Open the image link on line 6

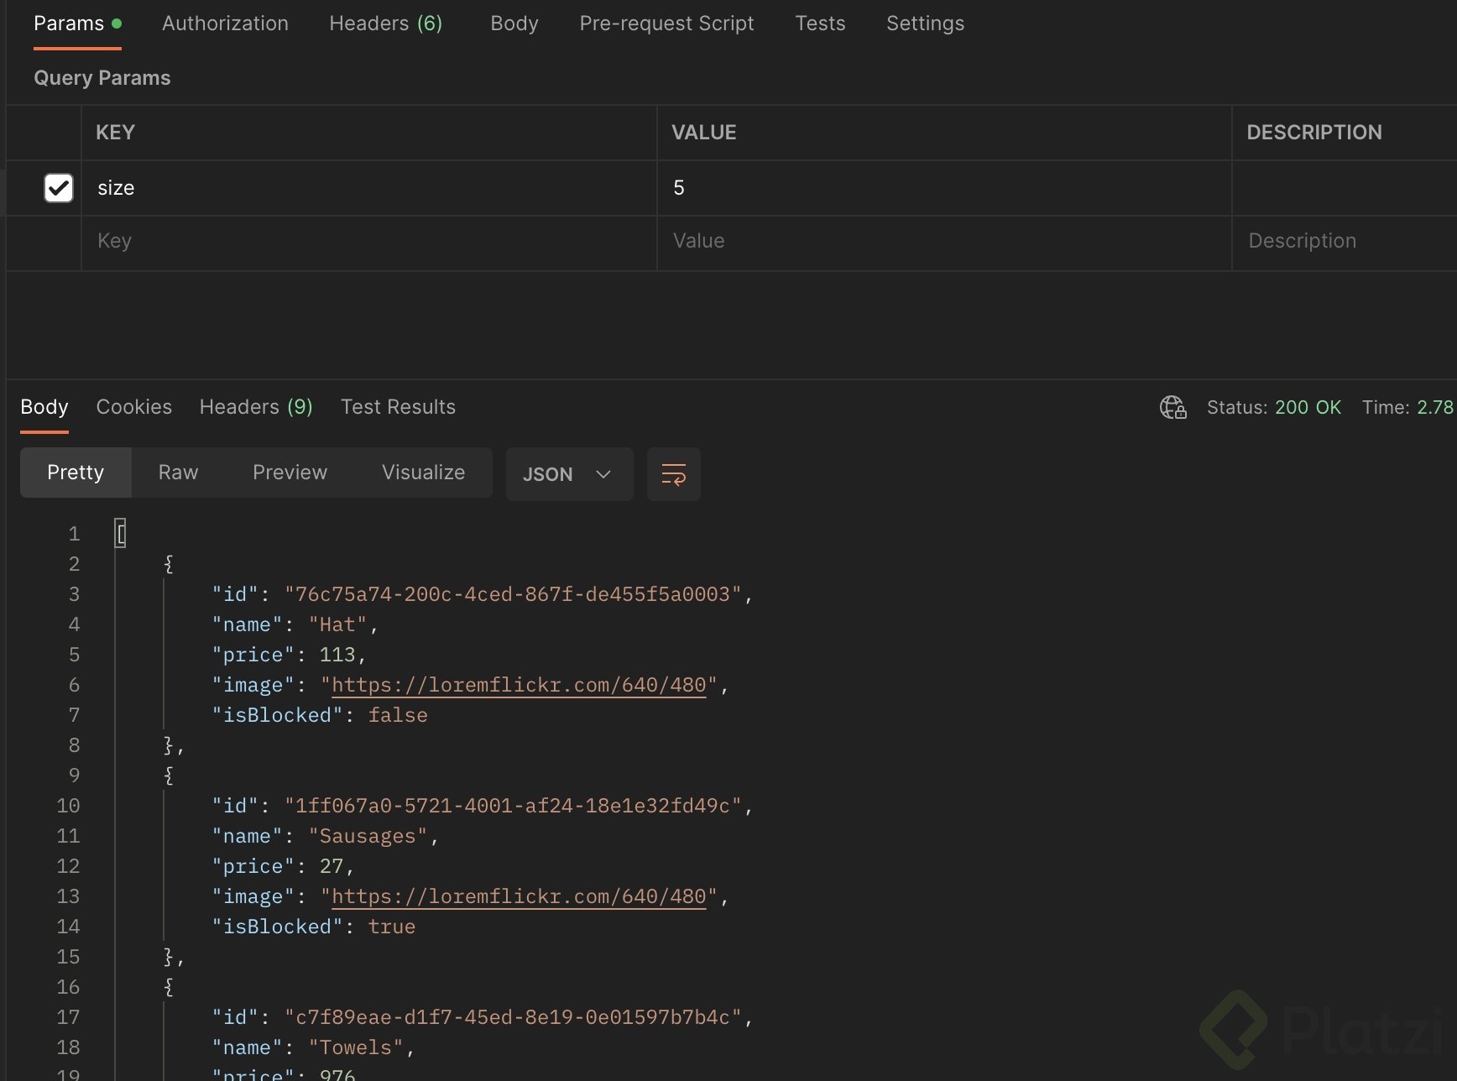[x=519, y=686]
